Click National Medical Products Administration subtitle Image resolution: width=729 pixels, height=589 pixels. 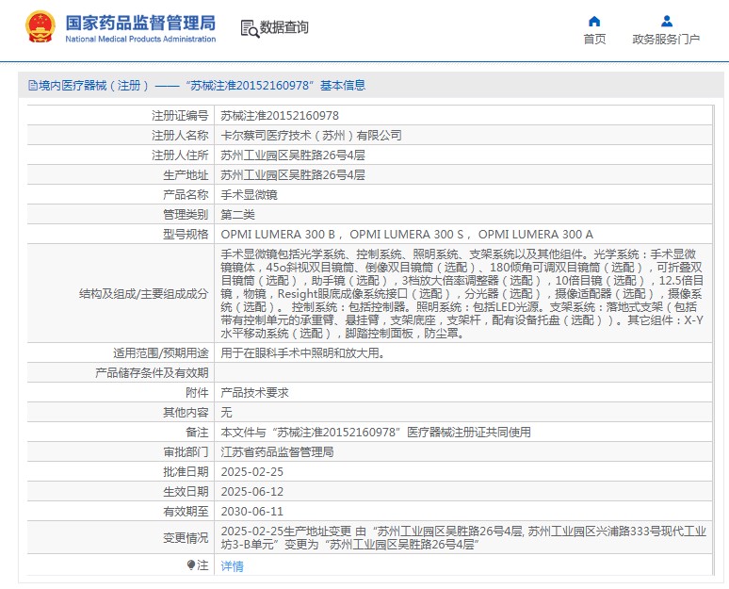[x=140, y=39]
